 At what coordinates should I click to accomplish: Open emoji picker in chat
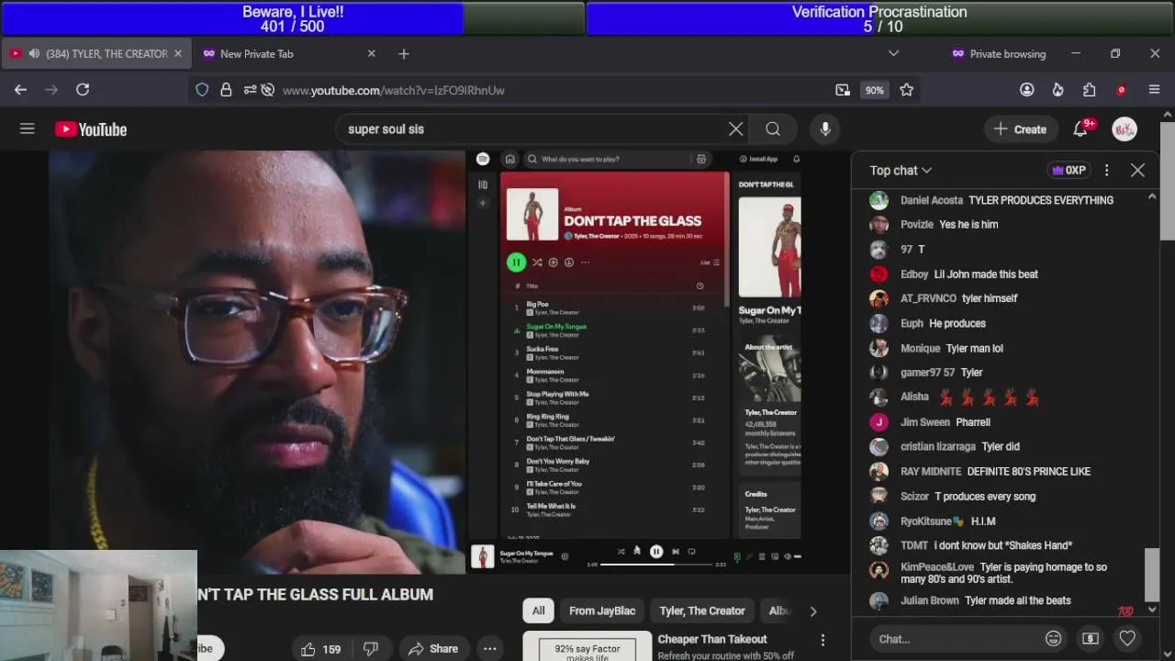tap(1054, 638)
